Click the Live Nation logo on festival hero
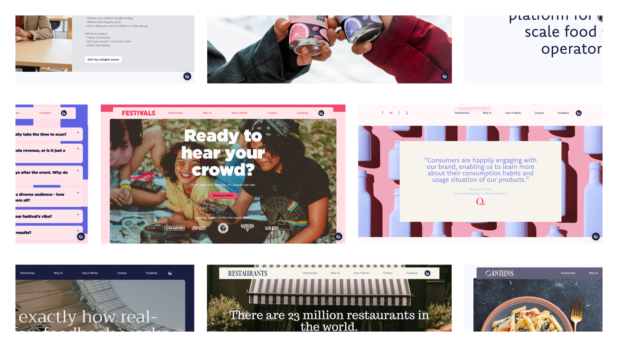618x347 pixels. 174,228
